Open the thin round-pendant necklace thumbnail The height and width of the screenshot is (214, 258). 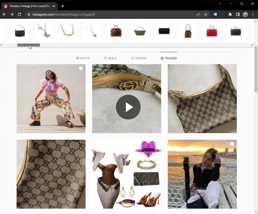click(92, 31)
